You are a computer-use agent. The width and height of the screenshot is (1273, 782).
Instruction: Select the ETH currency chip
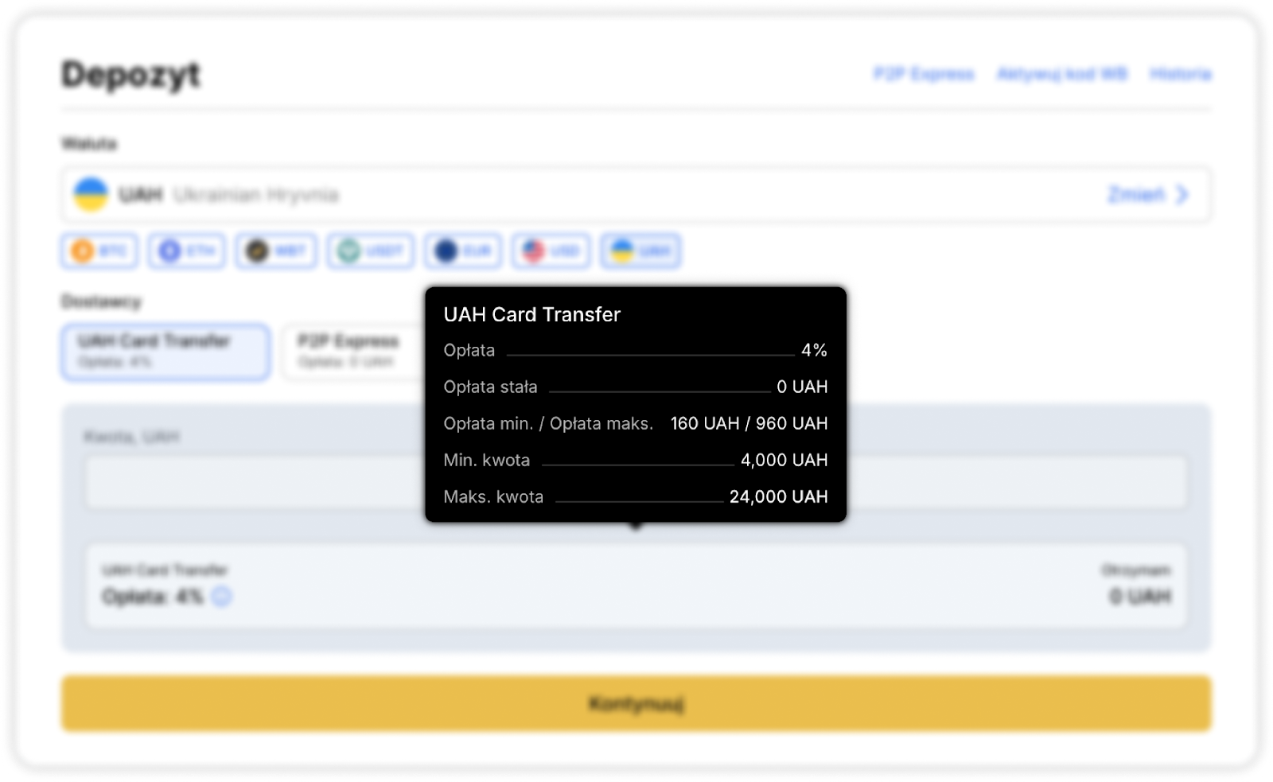(187, 251)
